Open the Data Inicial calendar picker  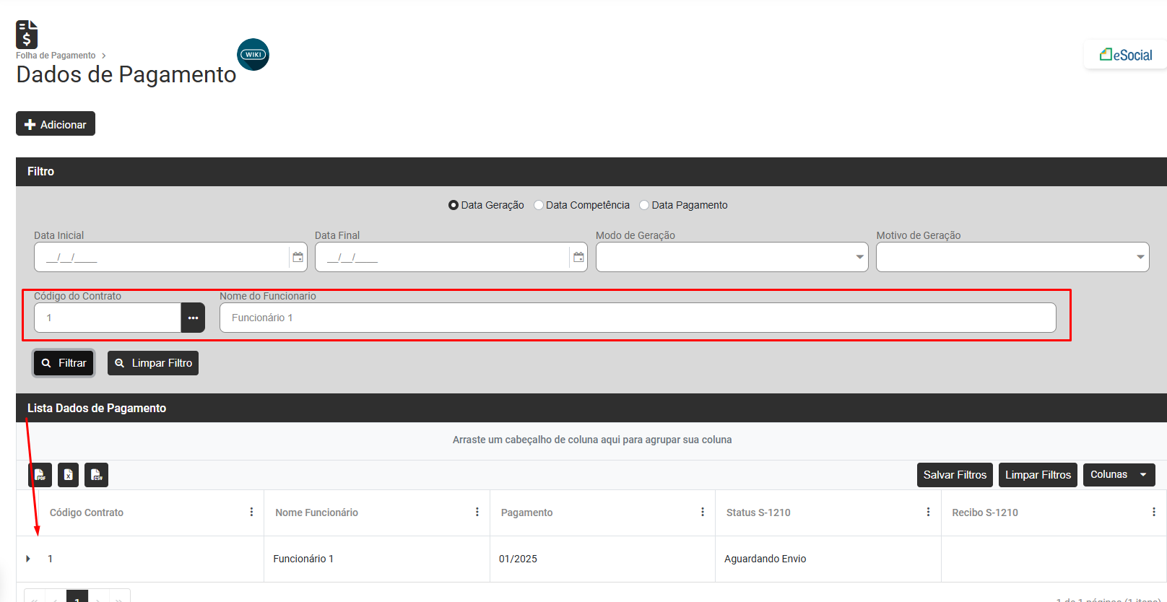(298, 257)
